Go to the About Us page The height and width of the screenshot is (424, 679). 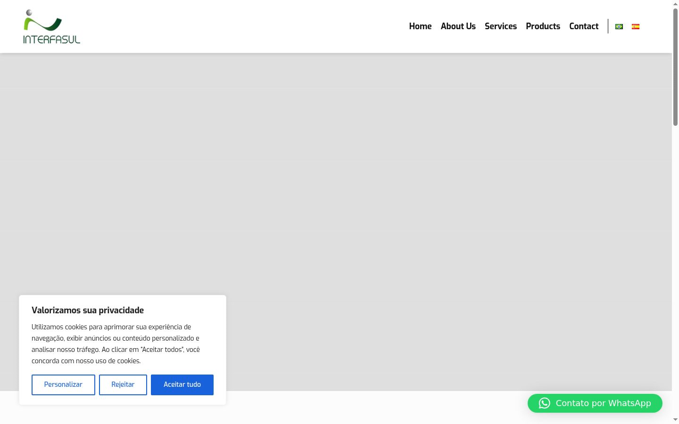click(x=458, y=26)
